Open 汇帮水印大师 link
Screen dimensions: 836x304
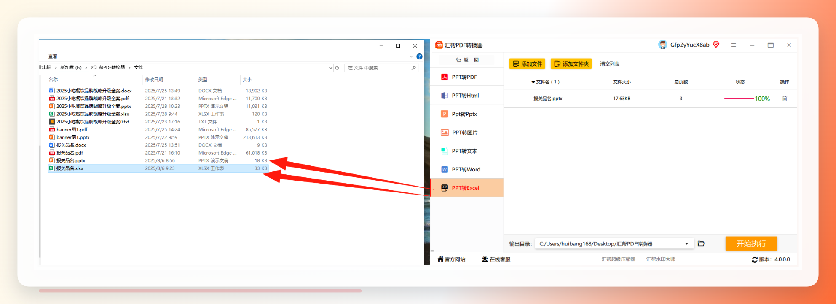661,259
